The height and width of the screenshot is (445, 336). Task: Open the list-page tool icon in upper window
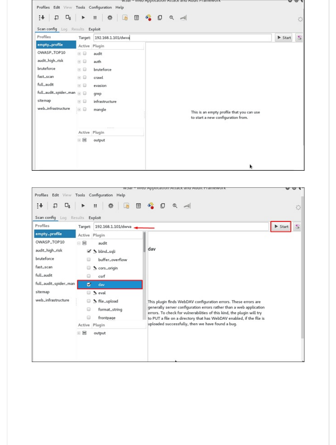coord(137,18)
